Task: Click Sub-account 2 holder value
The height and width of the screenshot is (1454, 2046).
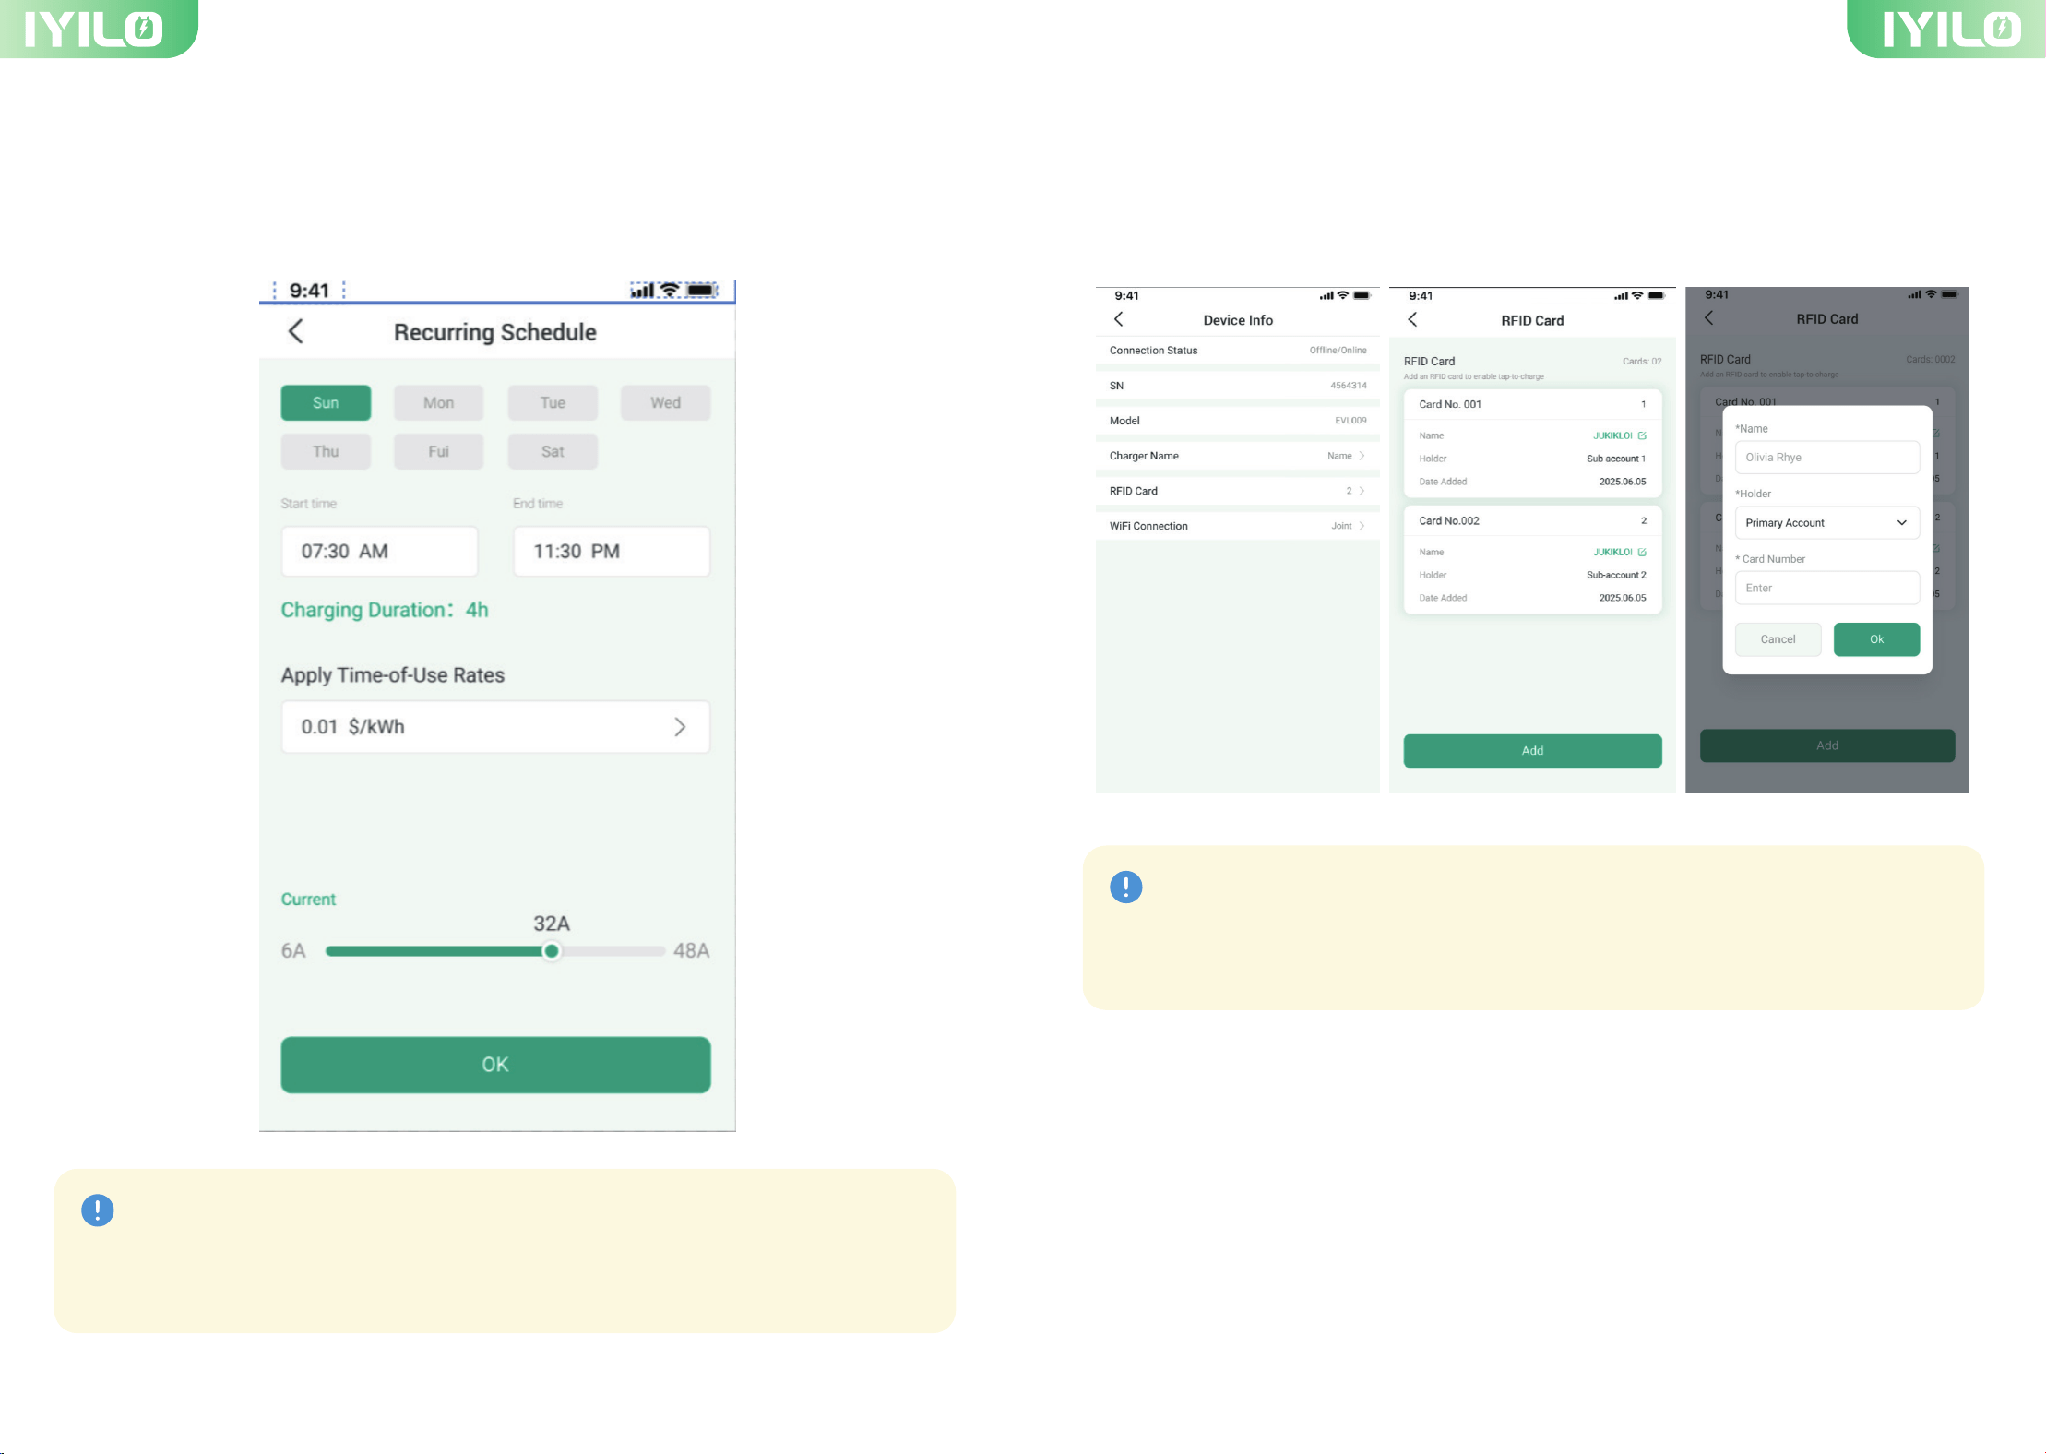Action: point(1616,575)
